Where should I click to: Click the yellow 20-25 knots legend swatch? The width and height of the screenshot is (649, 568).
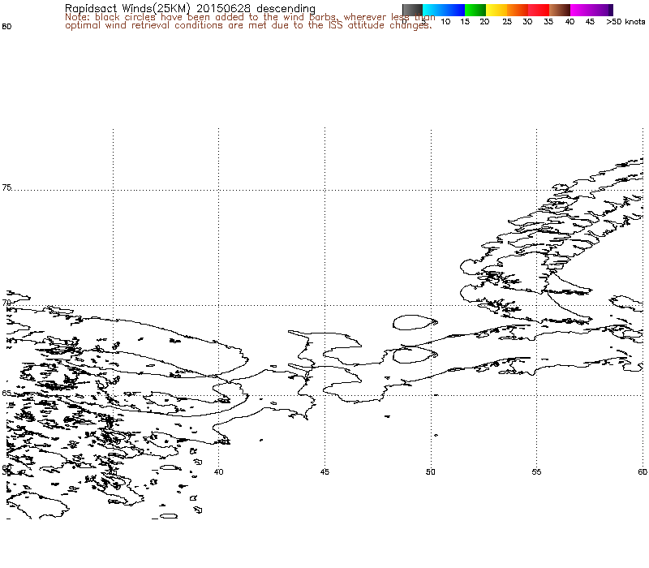point(496,10)
